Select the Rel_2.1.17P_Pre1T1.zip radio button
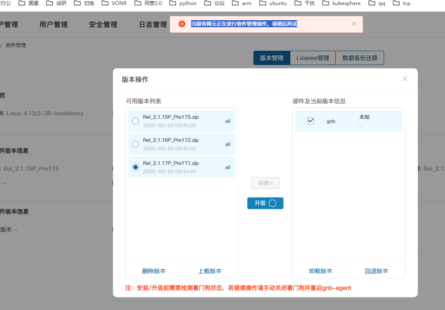This screenshot has width=445, height=310. pyautogui.click(x=135, y=167)
